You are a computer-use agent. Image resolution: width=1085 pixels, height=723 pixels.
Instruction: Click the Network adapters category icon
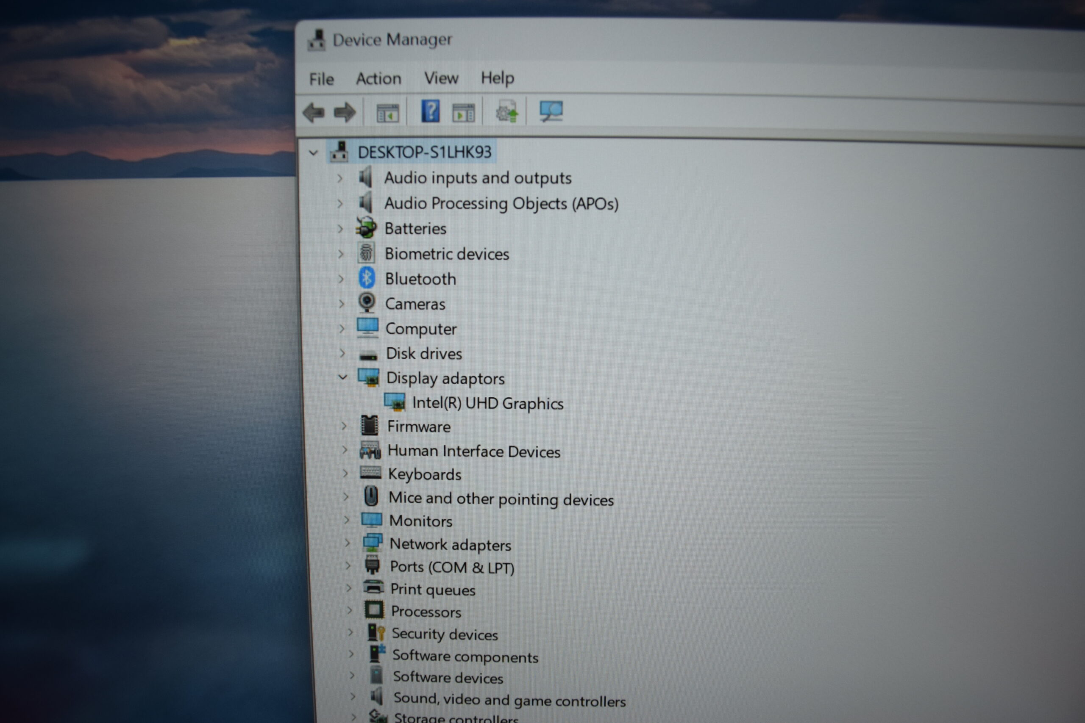372,543
